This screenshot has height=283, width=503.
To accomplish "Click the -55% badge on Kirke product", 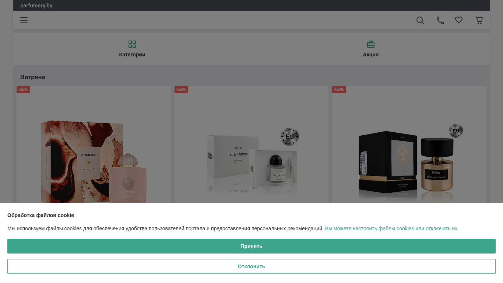I will [x=339, y=90].
